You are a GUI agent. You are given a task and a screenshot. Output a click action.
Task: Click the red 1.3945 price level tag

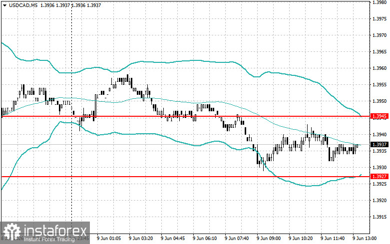click(380, 116)
